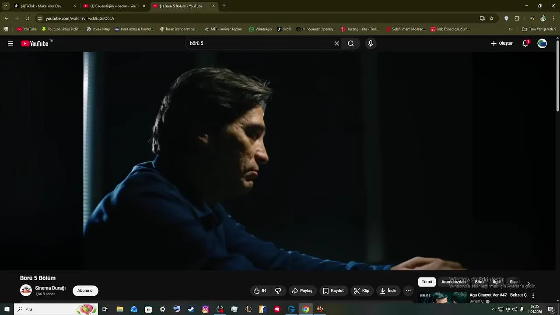The width and height of the screenshot is (560, 315).
Task: Subscribe with the Abone ol button
Action: pyautogui.click(x=85, y=290)
